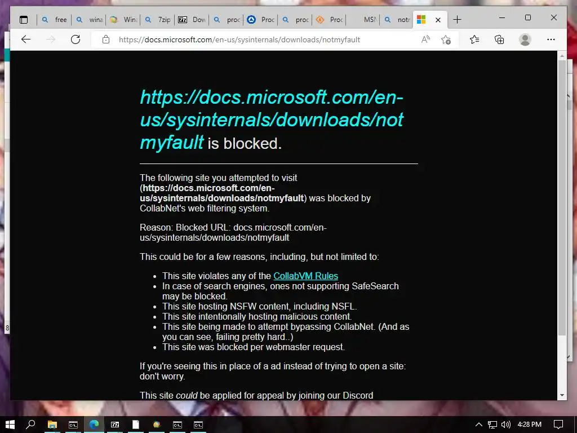
Task: Go back to previous page
Action: [x=26, y=39]
